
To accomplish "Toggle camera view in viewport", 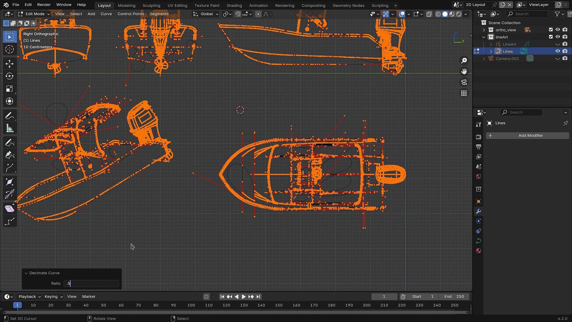I will pos(464,82).
